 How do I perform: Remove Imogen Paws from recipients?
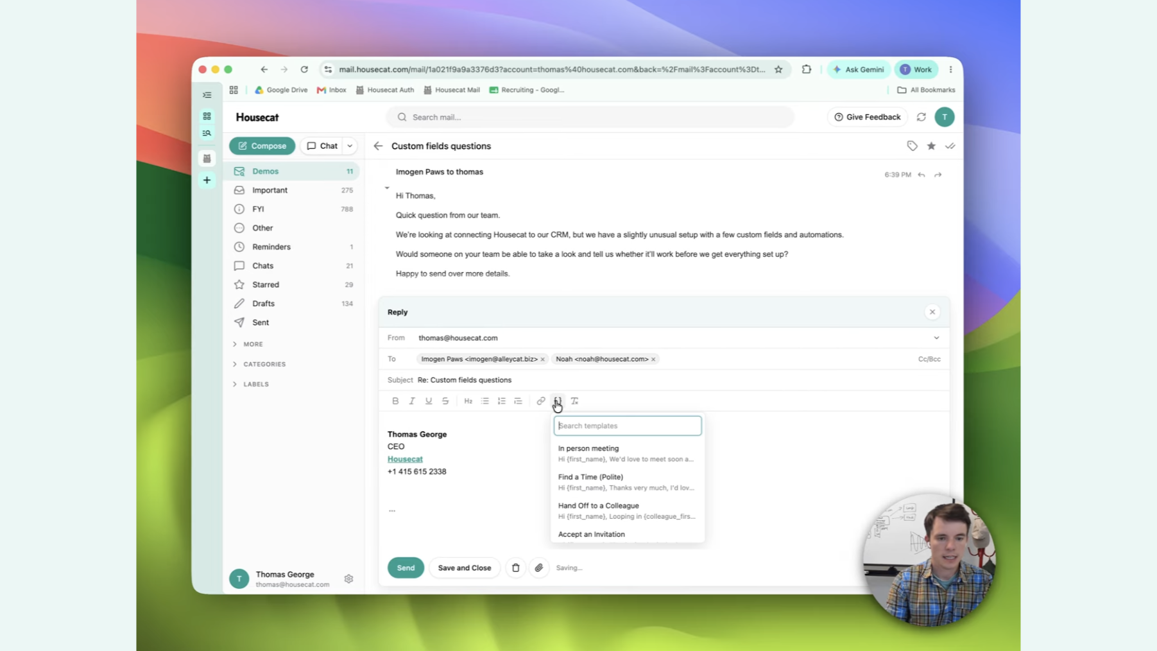[543, 360]
